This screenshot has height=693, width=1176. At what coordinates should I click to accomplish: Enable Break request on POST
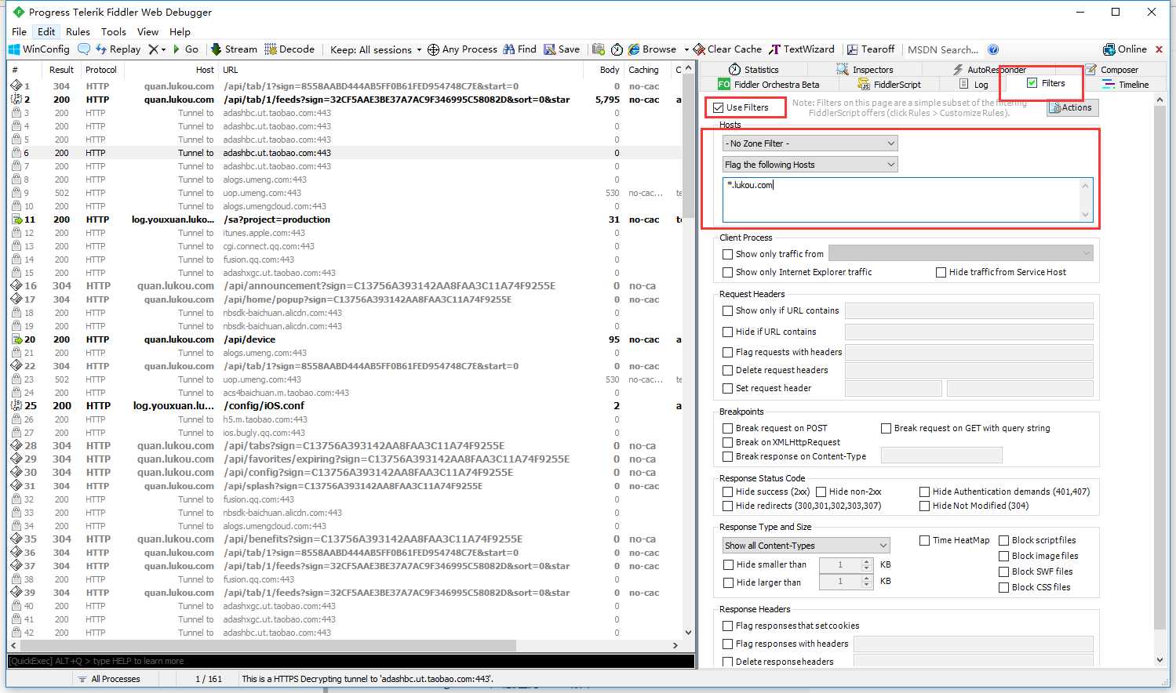coord(727,428)
